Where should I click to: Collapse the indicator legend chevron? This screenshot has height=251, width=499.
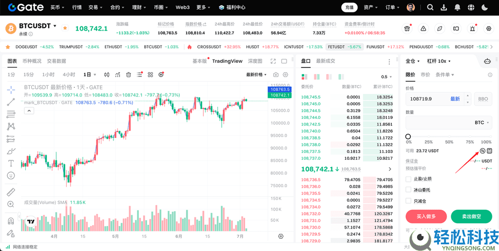click(x=29, y=111)
